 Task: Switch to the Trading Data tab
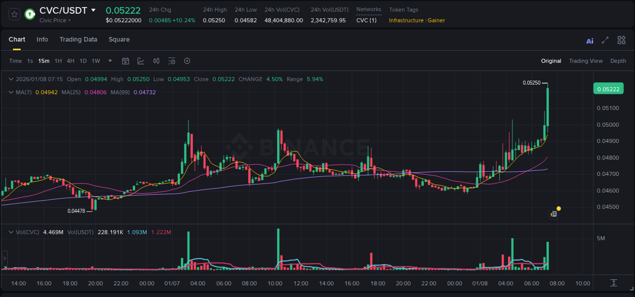pyautogui.click(x=78, y=40)
